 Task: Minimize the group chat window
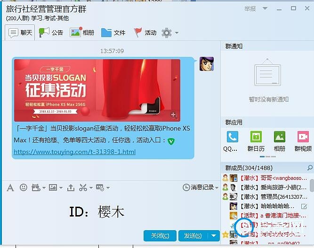tap(279, 8)
